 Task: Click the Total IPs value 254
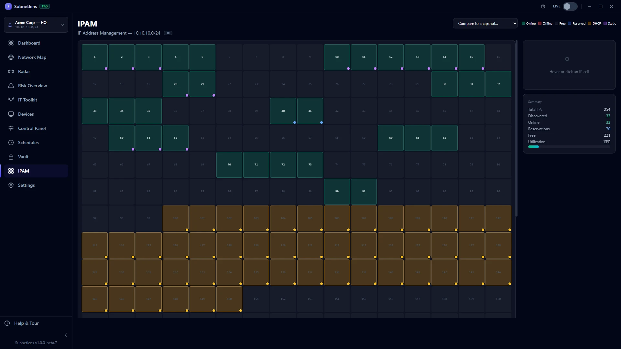pyautogui.click(x=607, y=110)
